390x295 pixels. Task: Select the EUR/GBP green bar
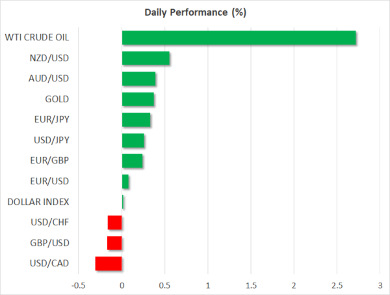(x=132, y=161)
